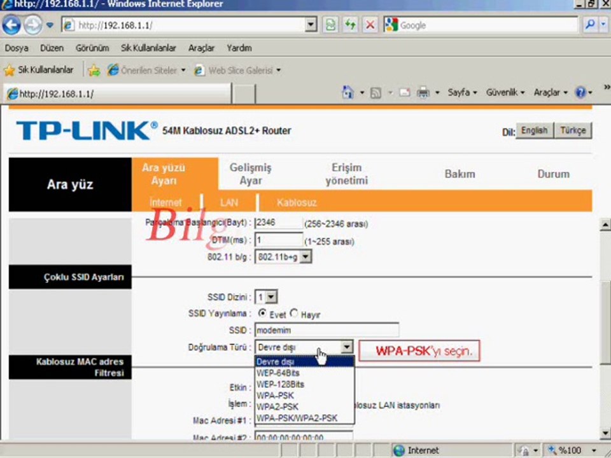
Task: Select the http://192.168.1.1/ browser tab
Action: click(117, 94)
